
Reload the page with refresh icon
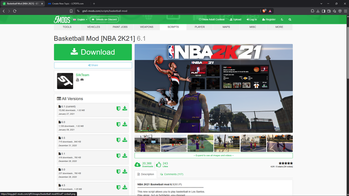[x=15, y=11]
